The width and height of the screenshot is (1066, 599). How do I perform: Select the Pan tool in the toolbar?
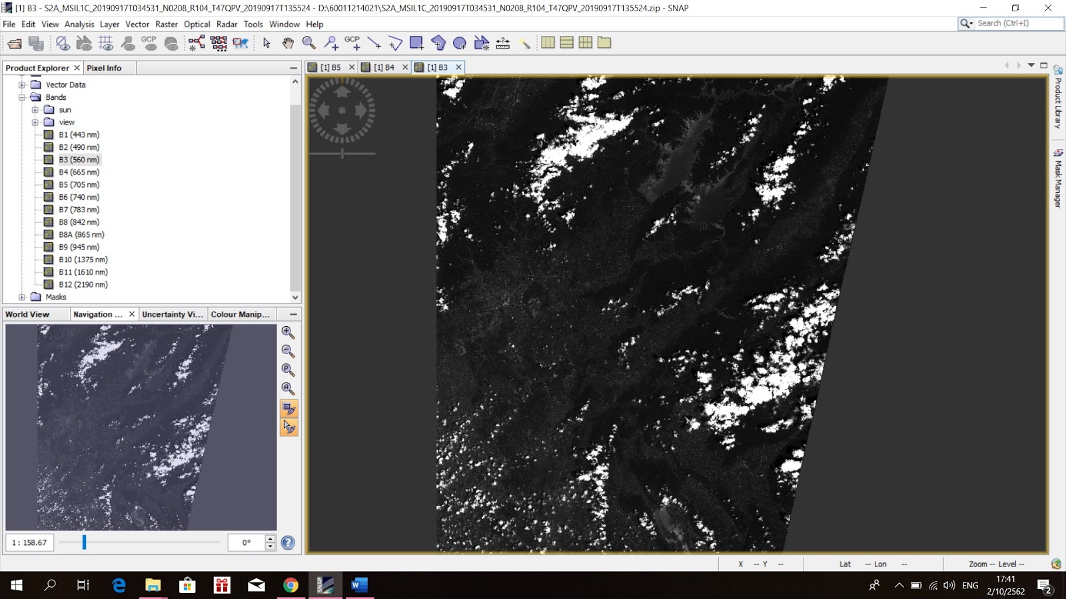pos(288,43)
